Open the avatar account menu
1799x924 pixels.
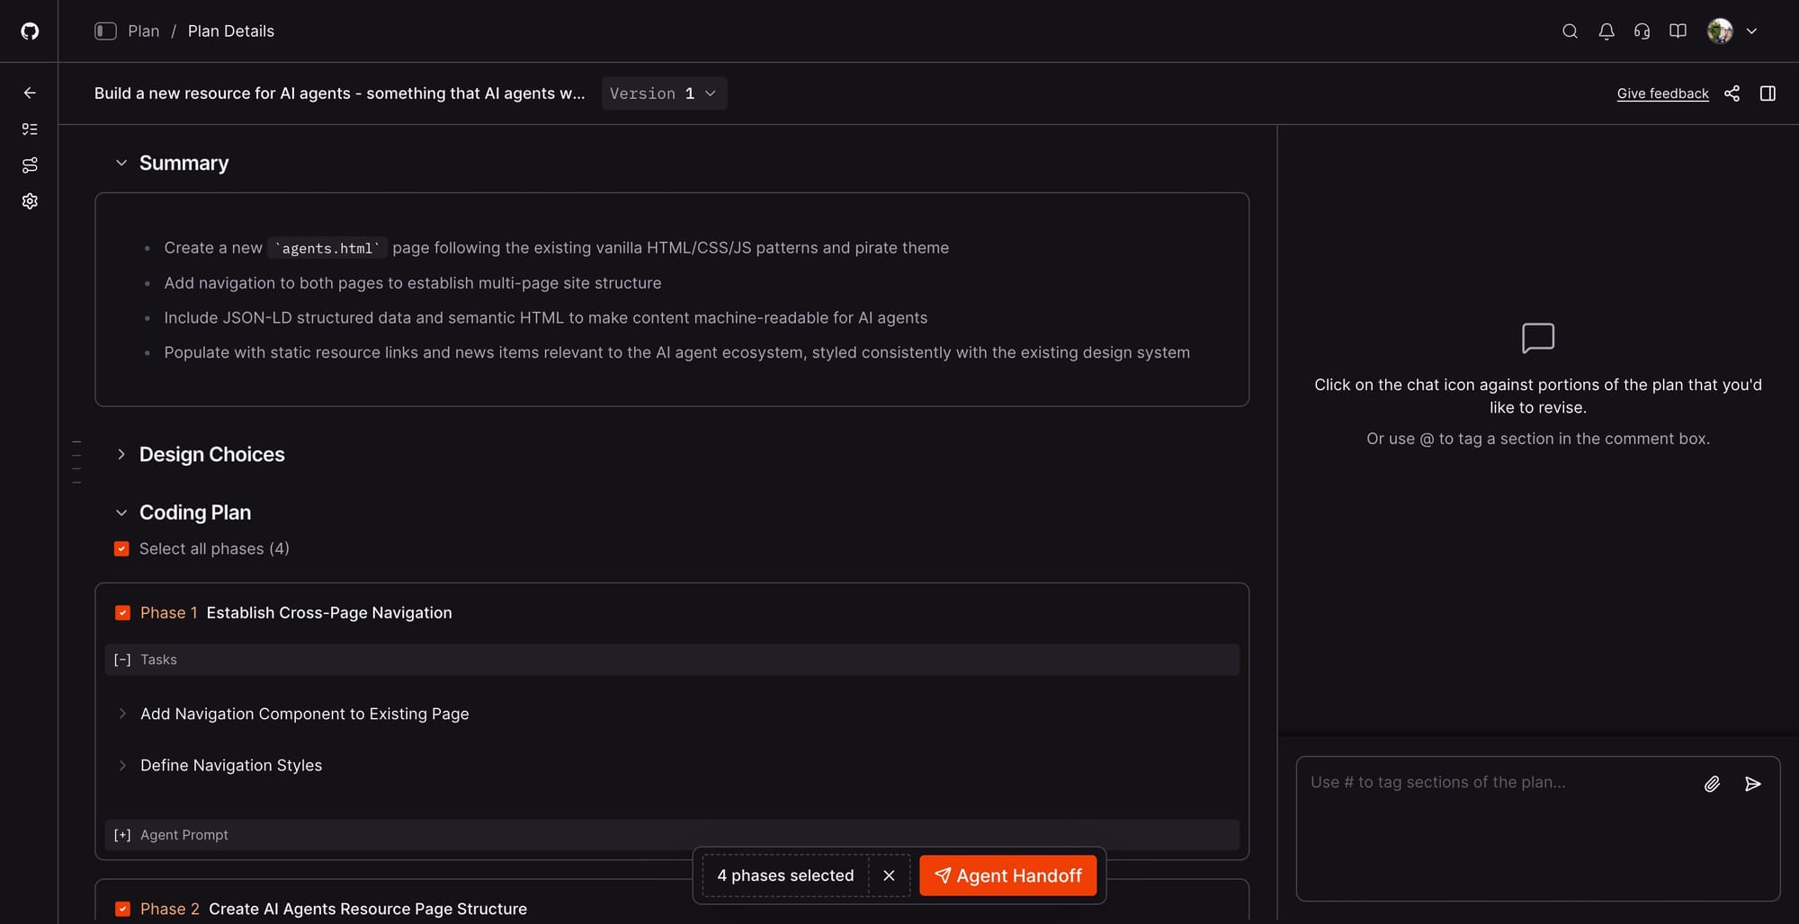click(1721, 31)
